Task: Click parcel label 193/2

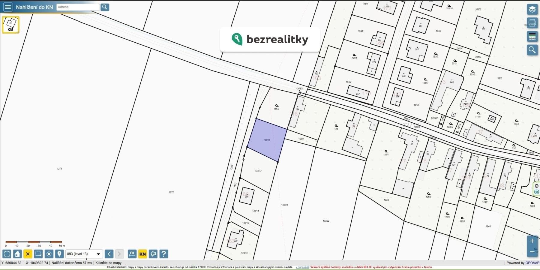Action: (349, 82)
